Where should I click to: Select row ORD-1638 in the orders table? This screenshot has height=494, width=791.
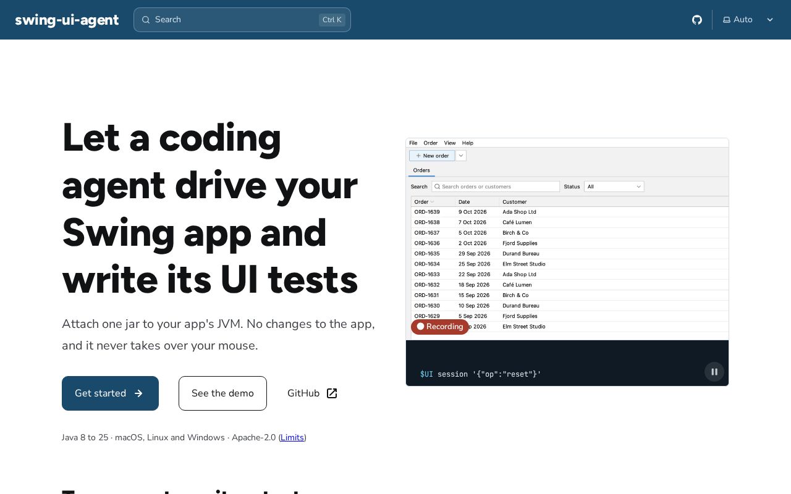click(570, 222)
